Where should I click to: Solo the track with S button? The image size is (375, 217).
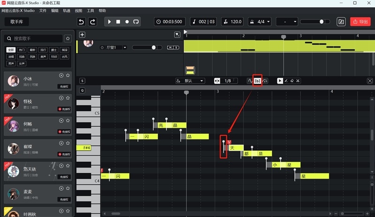point(176,47)
